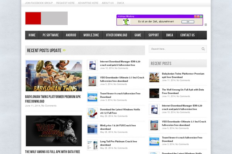Open the ANDROID menu
Screen dimensions: 232x154
(71, 35)
